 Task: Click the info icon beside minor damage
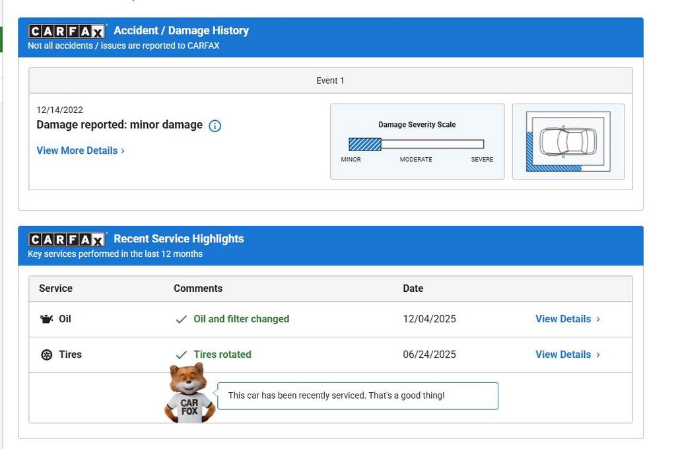pos(215,125)
